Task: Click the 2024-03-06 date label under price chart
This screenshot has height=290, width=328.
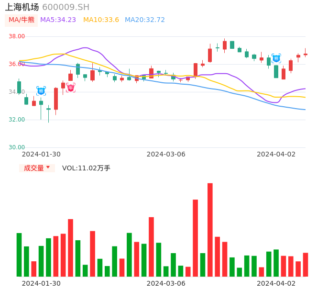Action: 166,154
